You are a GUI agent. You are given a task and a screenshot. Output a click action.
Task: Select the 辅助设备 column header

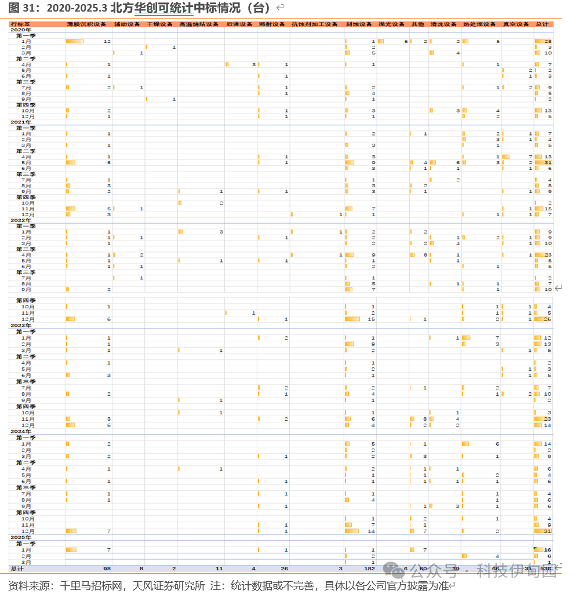tap(128, 24)
